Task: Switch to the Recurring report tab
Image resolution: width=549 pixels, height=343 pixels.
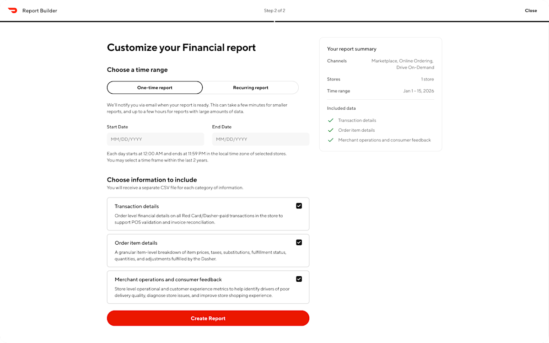Action: (x=251, y=87)
